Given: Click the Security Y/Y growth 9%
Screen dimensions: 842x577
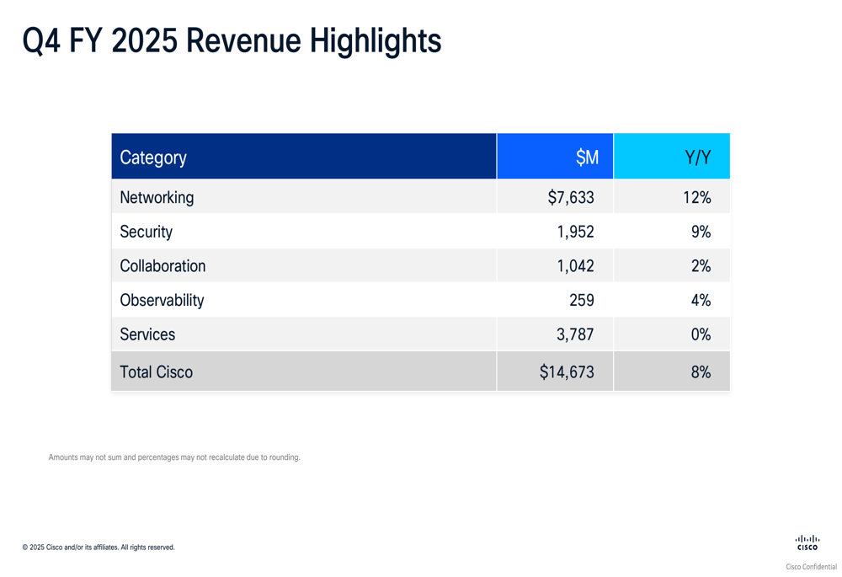Looking at the screenshot, I should 701,232.
